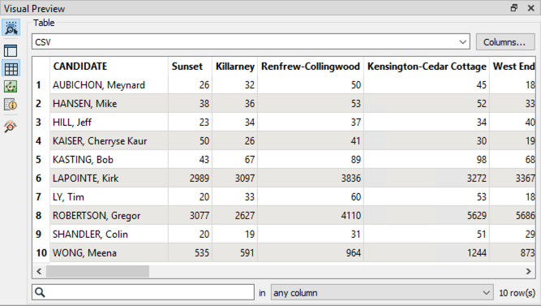This screenshot has height=306, width=541.
Task: Open the CSV table dropdown
Action: click(x=251, y=42)
